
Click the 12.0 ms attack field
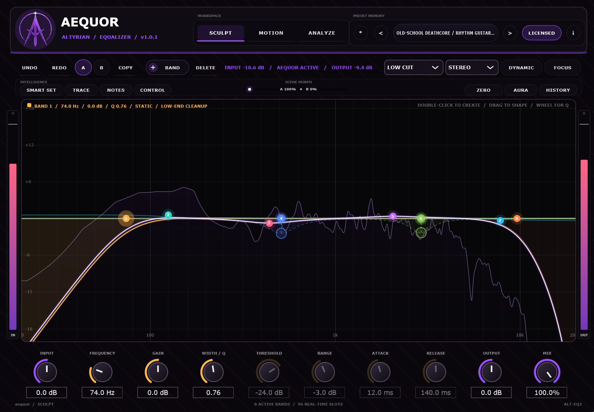click(x=380, y=393)
